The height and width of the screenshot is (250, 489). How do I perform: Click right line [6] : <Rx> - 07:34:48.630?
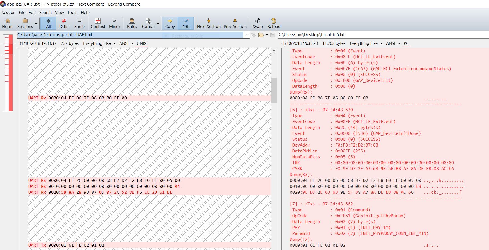click(321, 110)
